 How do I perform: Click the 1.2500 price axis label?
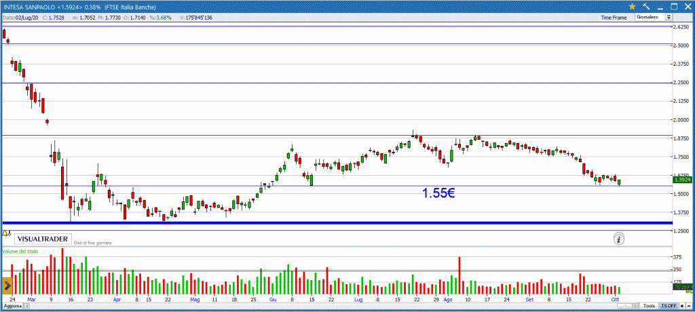[x=681, y=231]
